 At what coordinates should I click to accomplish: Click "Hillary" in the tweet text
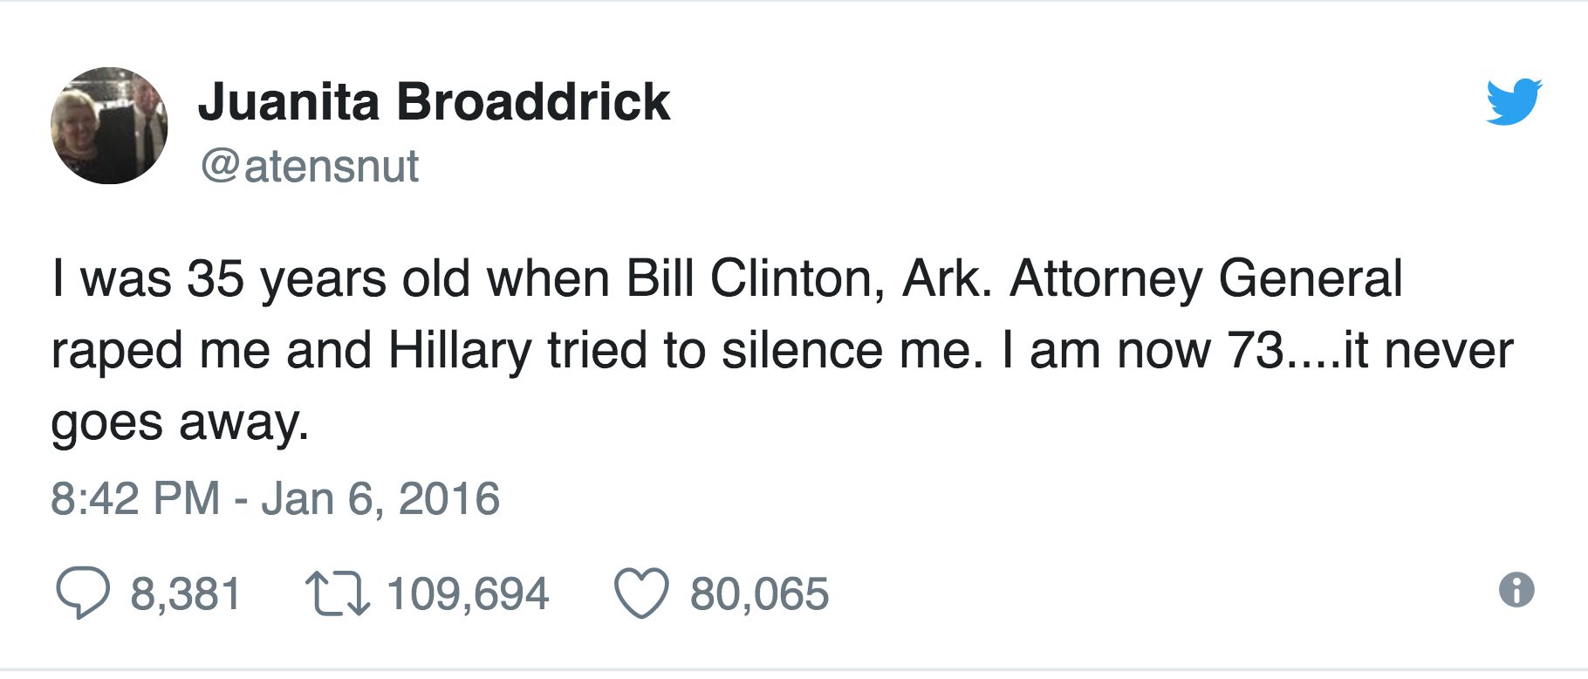[460, 351]
